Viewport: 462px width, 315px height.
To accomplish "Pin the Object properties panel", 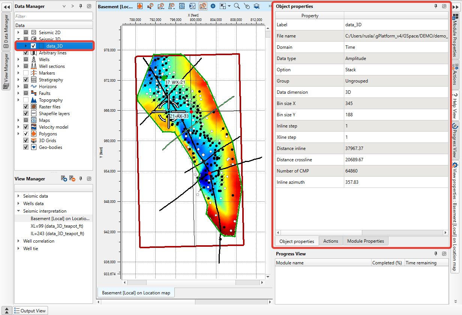I will click(436, 6).
